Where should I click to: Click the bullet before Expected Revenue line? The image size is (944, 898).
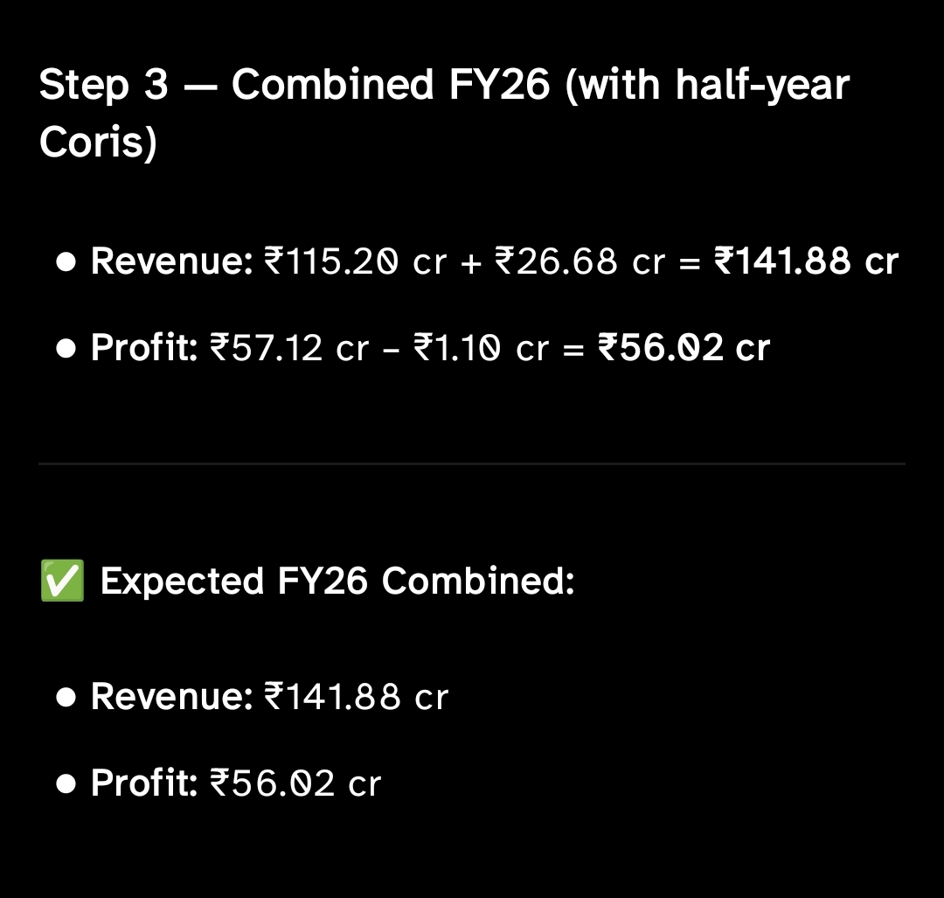[x=66, y=698]
